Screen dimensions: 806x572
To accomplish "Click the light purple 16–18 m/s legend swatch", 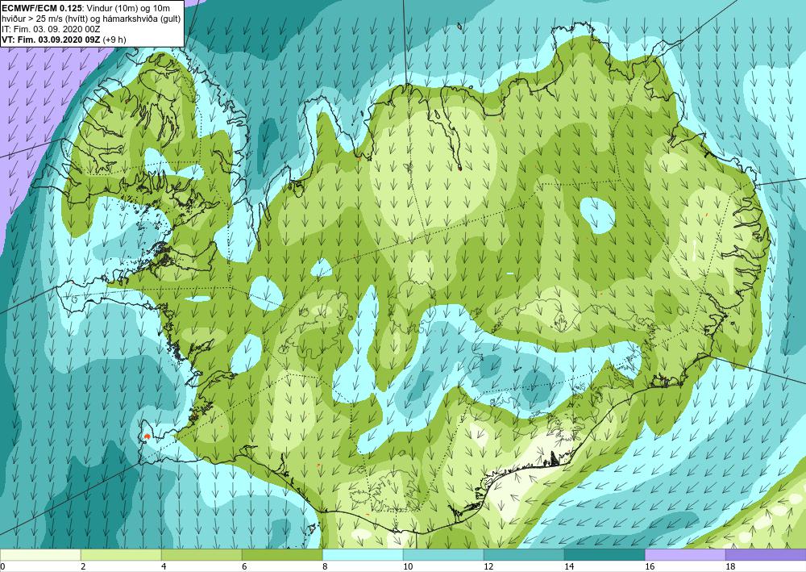I will pos(685,555).
